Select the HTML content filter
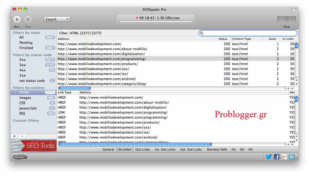Viewport: 309px width, 175px height. pos(34,92)
